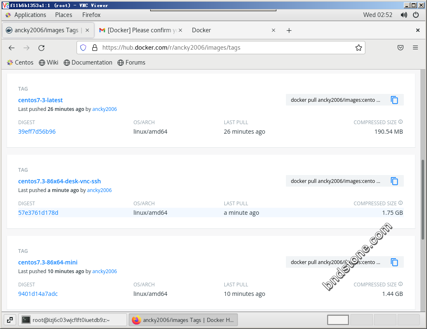This screenshot has width=427, height=329.
Task: Bookmark this page with the star
Action: (x=359, y=48)
